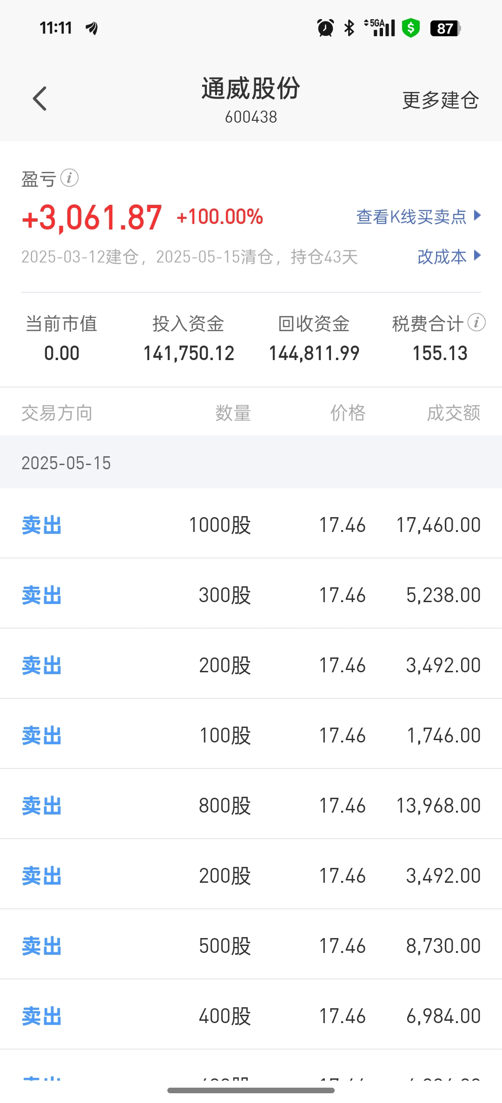The height and width of the screenshot is (1103, 502).
Task: Tap the Bluetooth status icon
Action: pos(349,28)
